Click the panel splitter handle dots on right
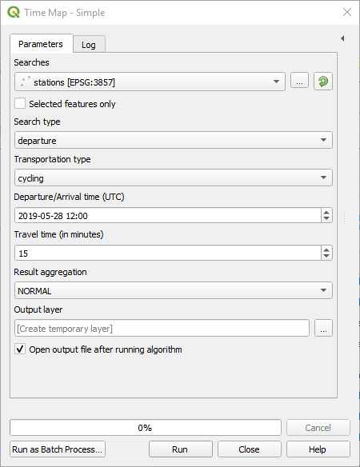The image size is (360, 467). point(345,218)
